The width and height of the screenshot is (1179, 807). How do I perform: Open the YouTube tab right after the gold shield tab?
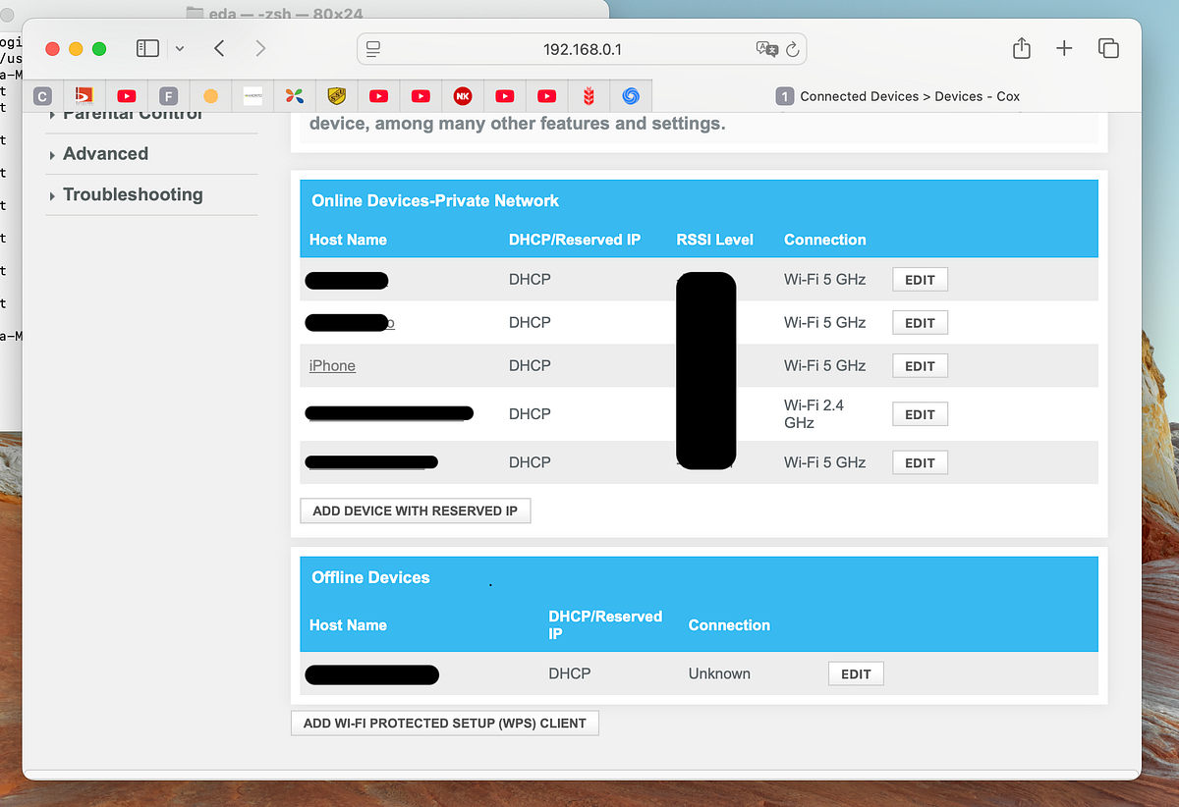(x=379, y=96)
